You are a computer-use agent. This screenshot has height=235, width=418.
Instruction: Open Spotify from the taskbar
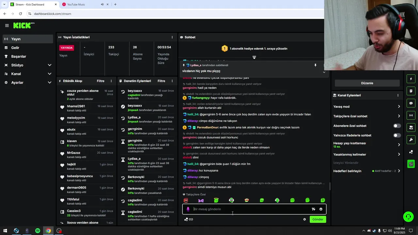38,231
